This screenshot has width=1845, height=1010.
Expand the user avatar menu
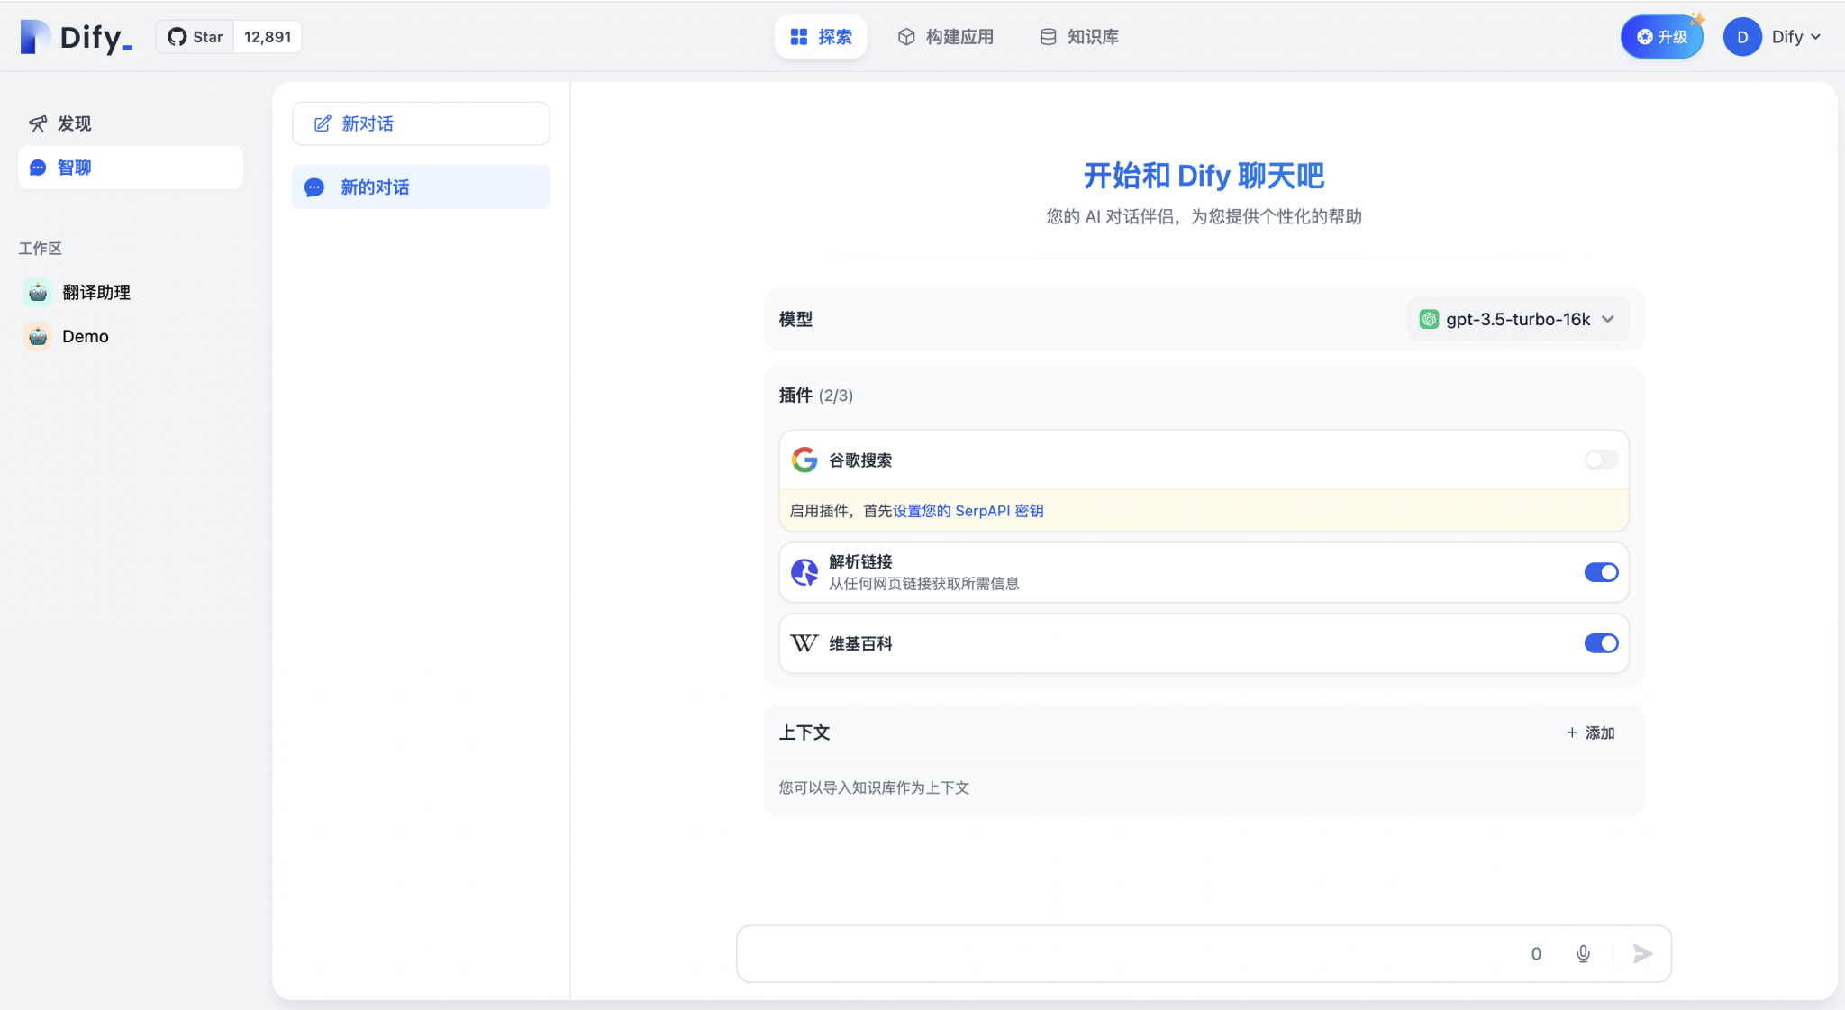(1741, 36)
